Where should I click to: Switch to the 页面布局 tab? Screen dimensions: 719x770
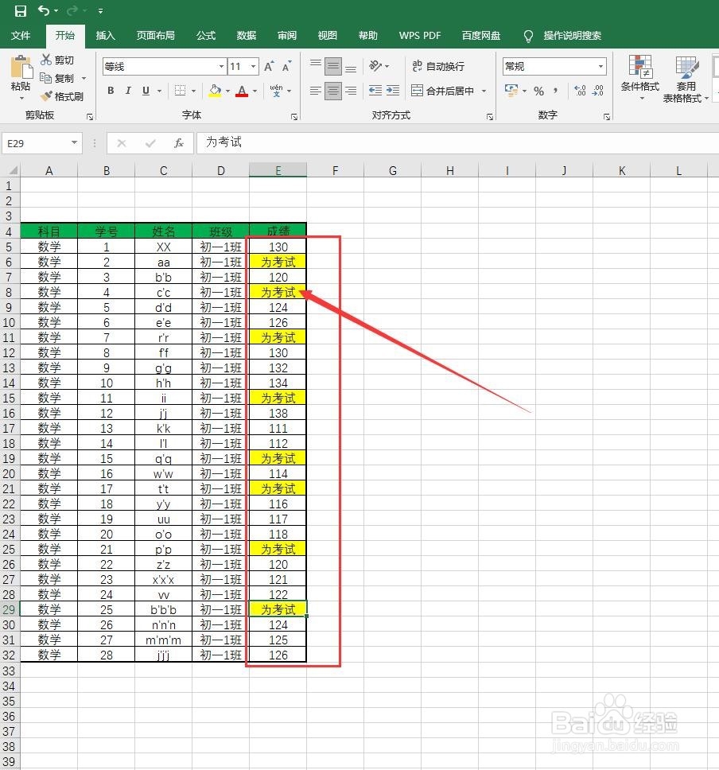point(156,35)
